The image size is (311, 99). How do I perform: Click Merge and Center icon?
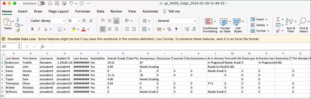145,29
